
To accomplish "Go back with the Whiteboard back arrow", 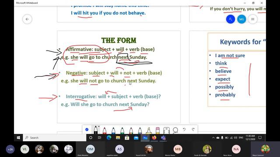I will [x=27, y=19].
